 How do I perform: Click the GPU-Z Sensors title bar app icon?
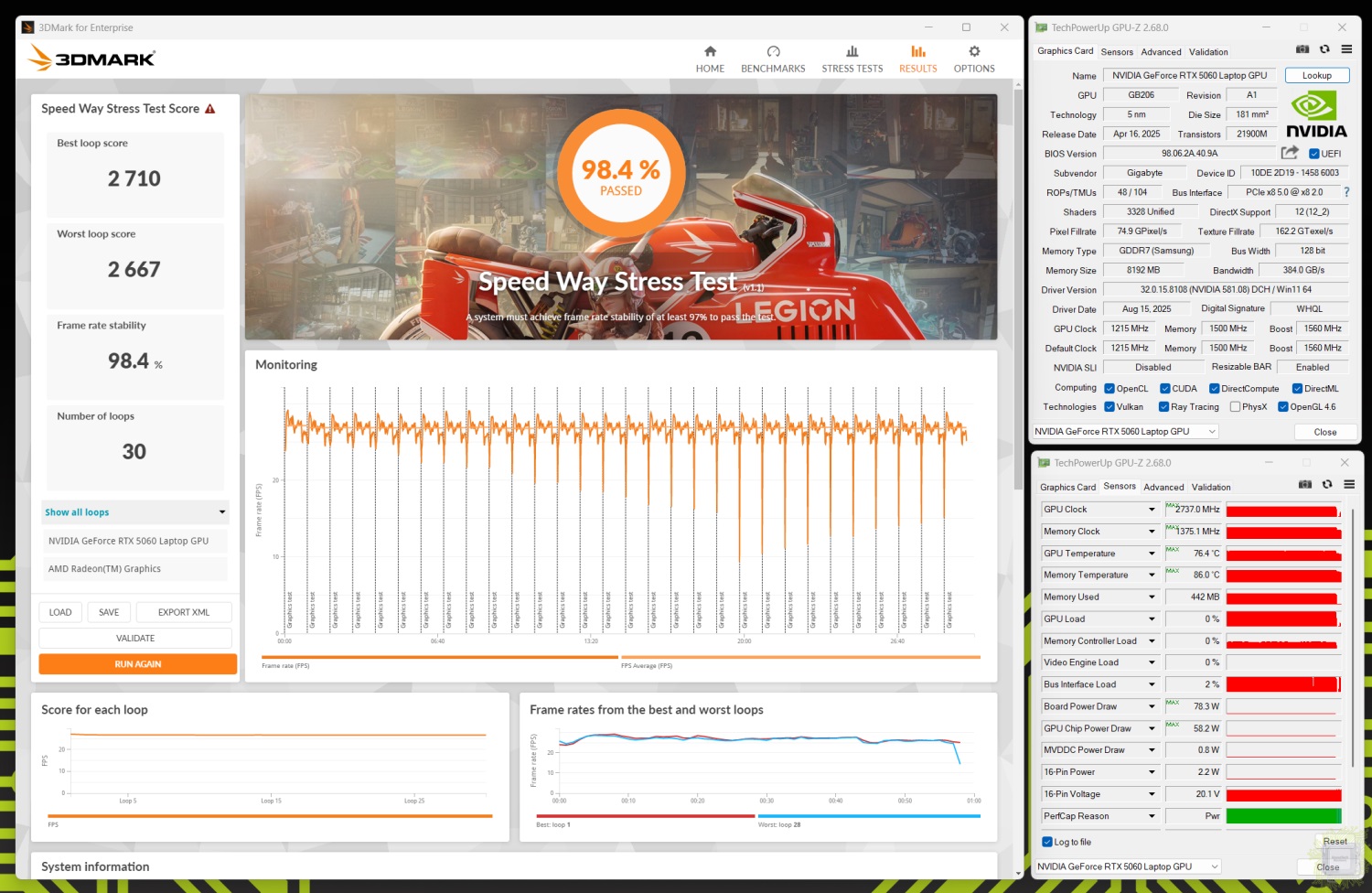1044,463
